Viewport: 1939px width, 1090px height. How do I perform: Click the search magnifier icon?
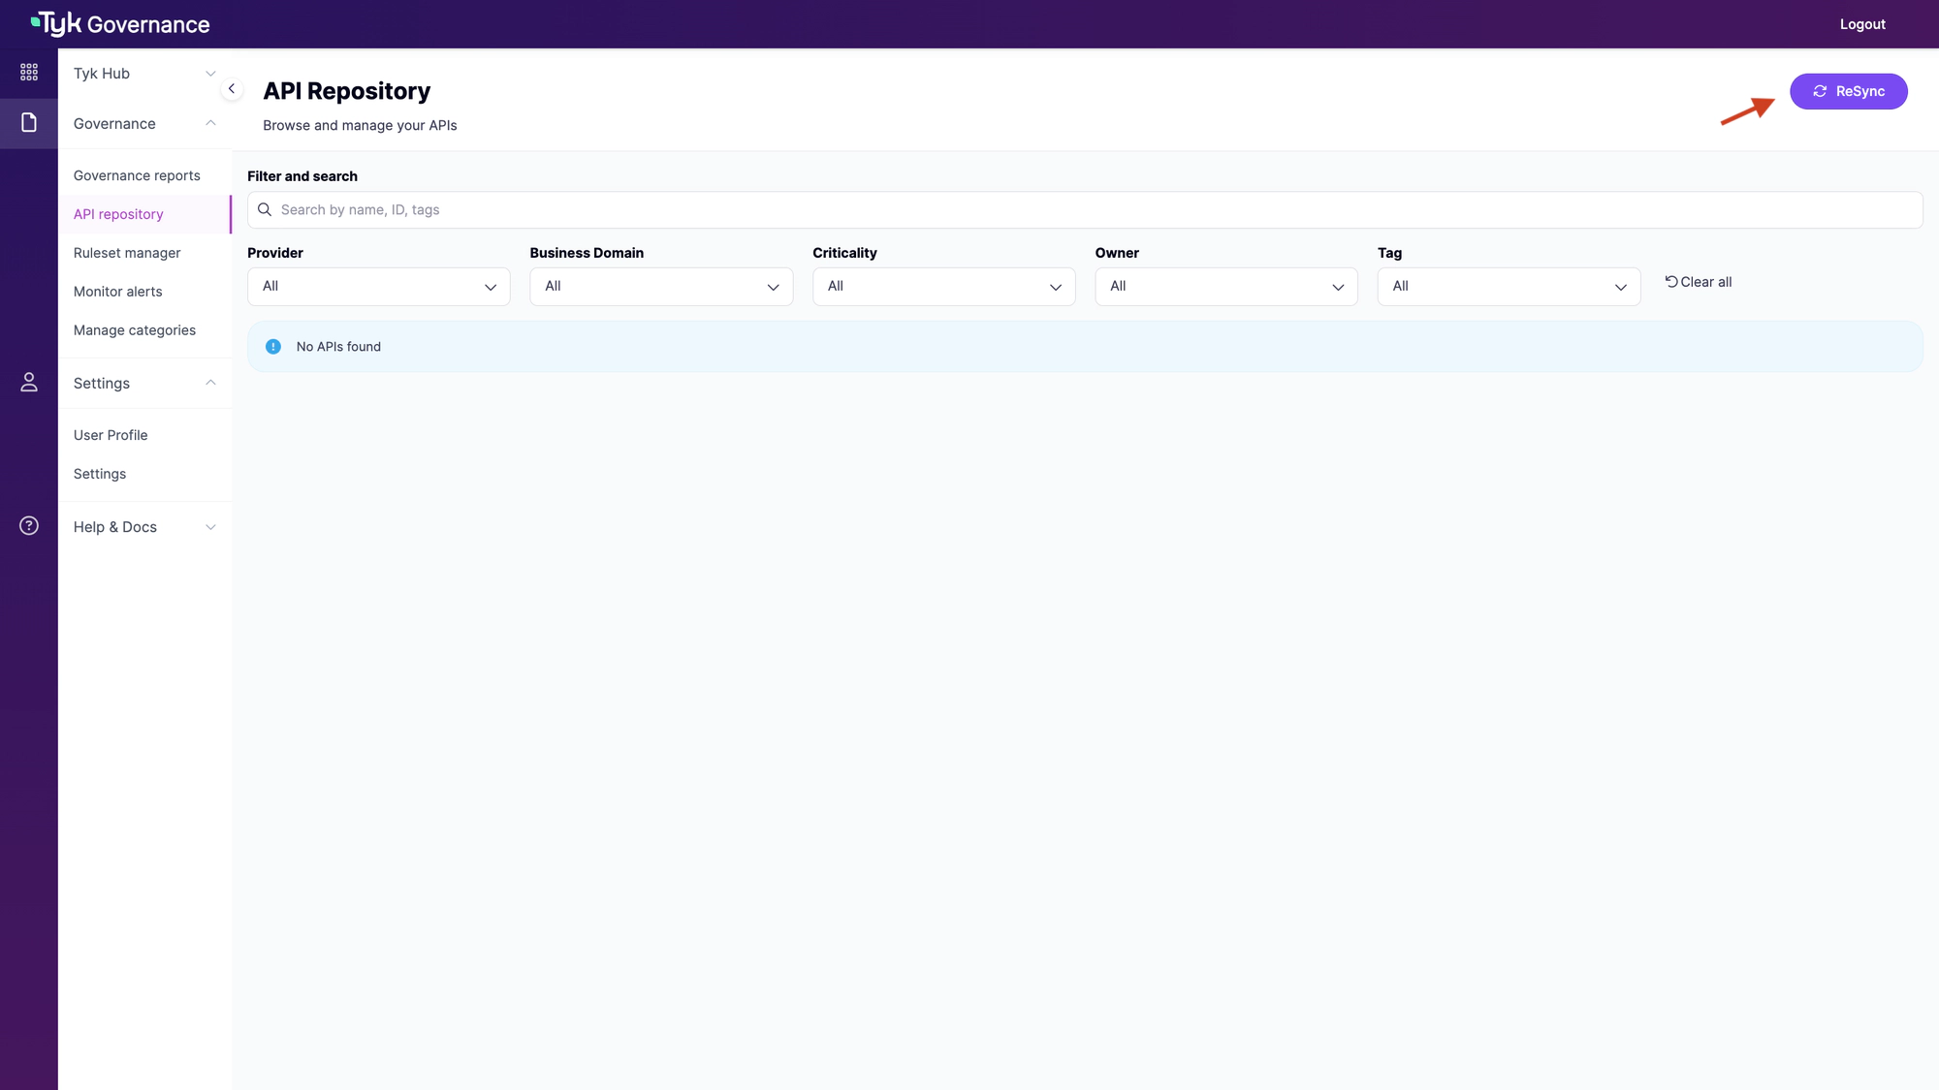pyautogui.click(x=265, y=210)
